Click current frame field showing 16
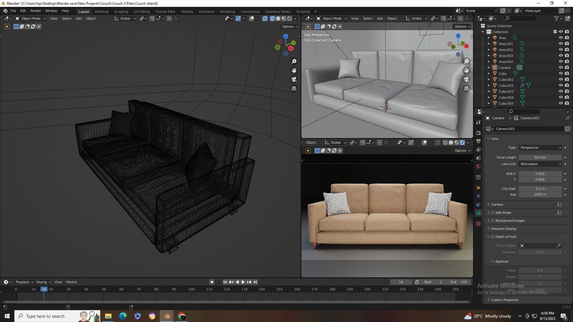This screenshot has width=573, height=322. [401, 282]
